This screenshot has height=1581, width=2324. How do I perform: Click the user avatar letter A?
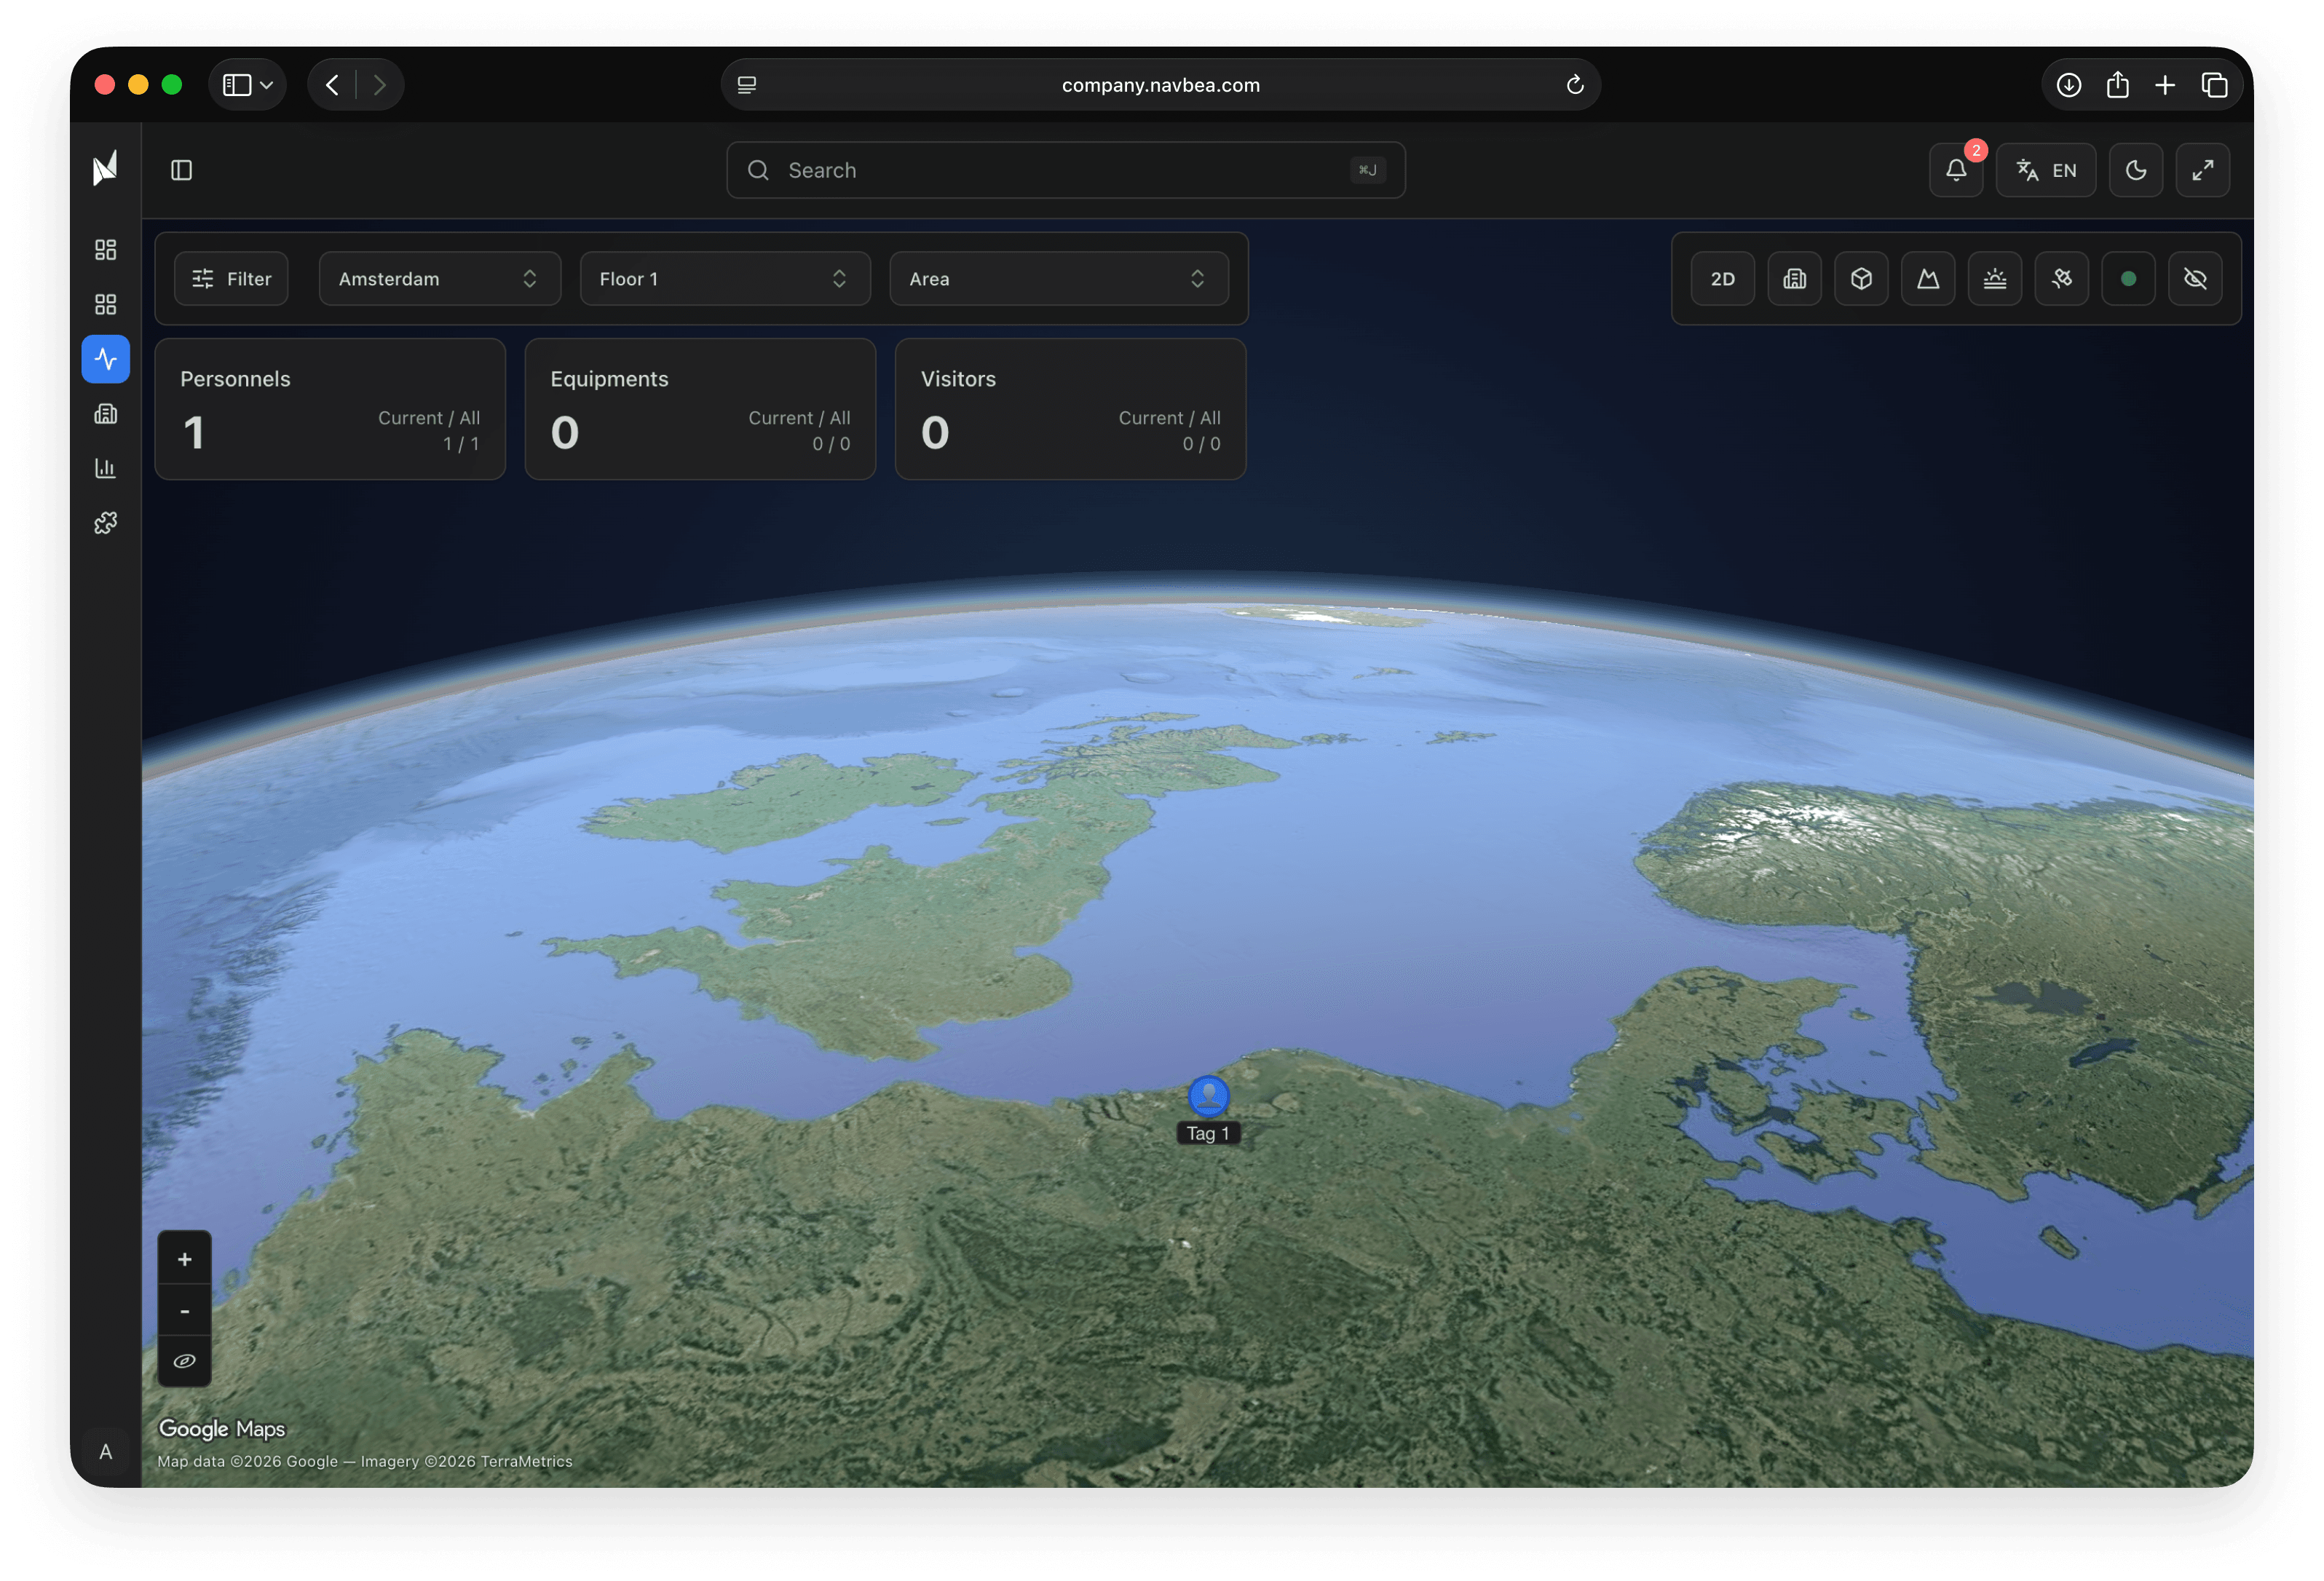point(105,1451)
